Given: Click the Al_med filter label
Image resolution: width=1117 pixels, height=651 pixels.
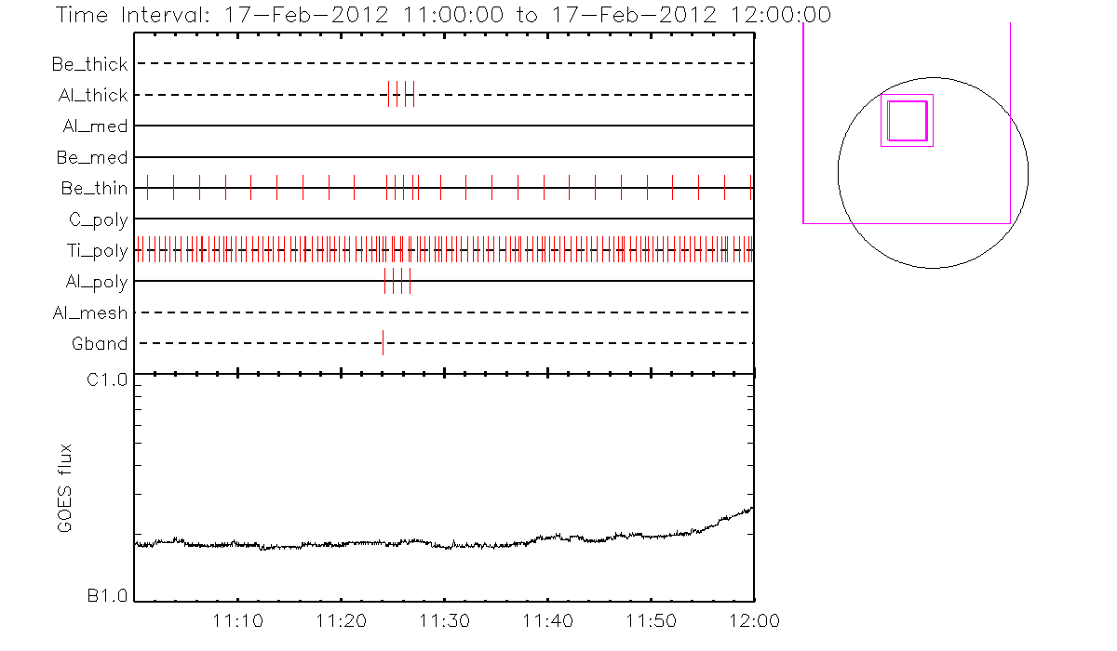Looking at the screenshot, I should click(91, 126).
